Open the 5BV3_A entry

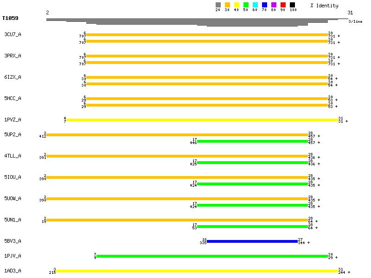(x=13, y=241)
